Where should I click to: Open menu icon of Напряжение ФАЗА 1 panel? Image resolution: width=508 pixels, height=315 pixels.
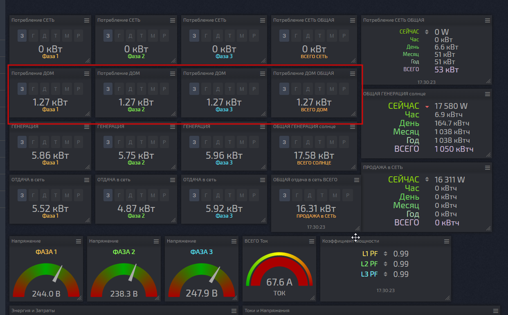(79, 241)
